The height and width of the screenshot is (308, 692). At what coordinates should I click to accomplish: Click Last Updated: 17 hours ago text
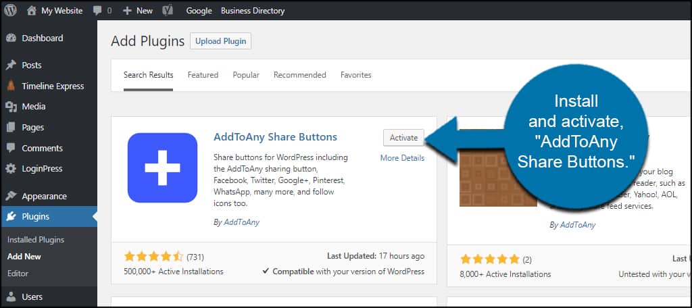coord(376,256)
